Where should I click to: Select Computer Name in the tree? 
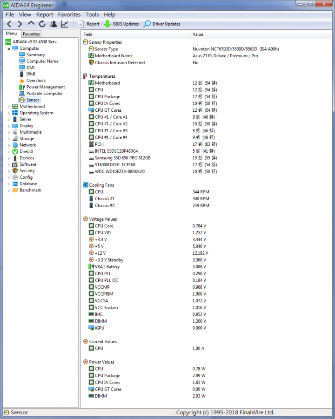click(x=42, y=61)
